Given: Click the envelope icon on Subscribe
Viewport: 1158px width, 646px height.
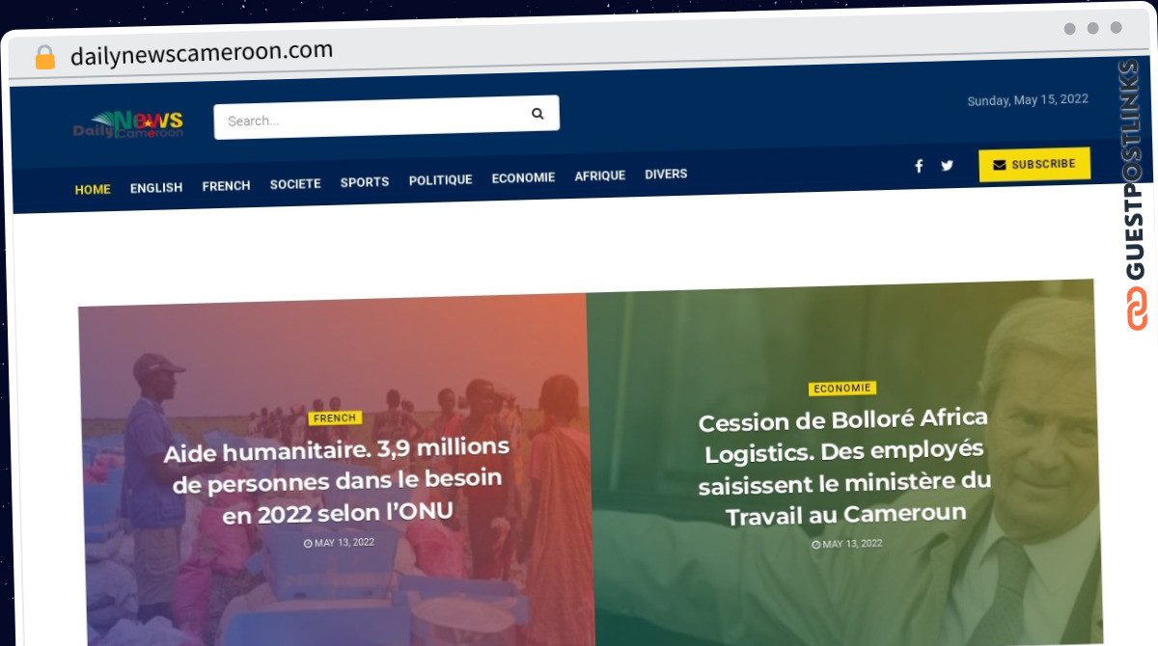Looking at the screenshot, I should (1000, 165).
